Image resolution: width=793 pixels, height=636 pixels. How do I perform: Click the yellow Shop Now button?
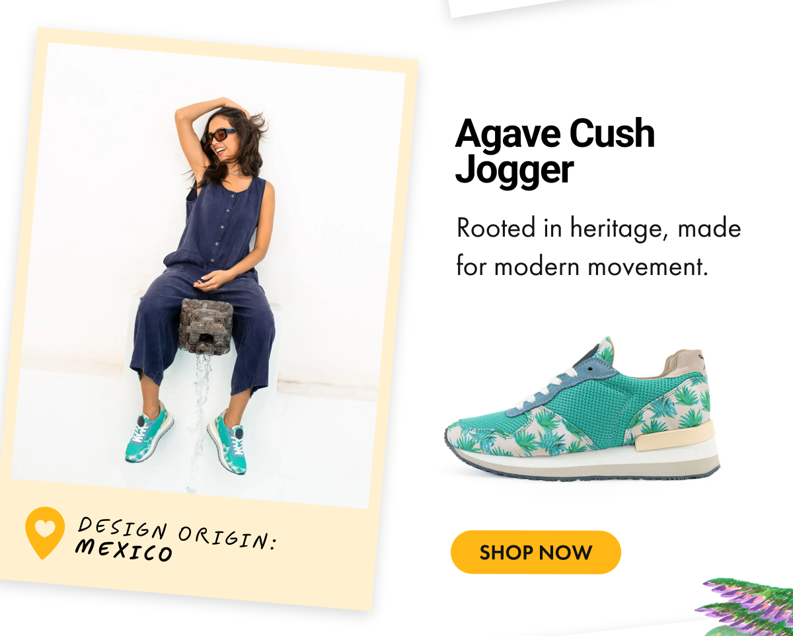[x=536, y=552]
